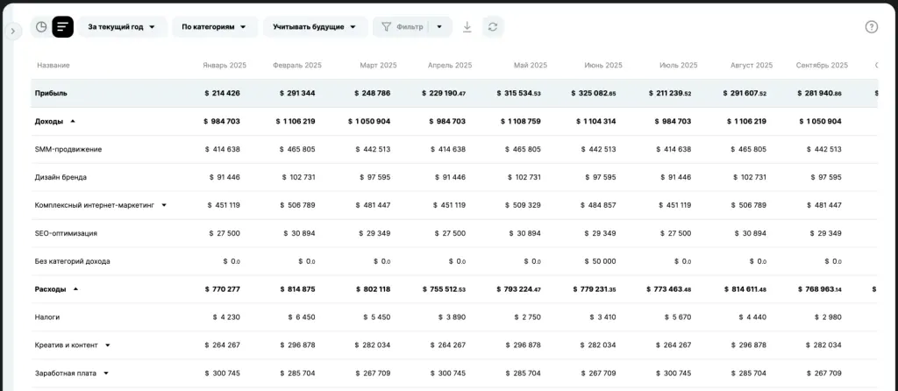Screen dimensions: 898x391
Task: Collapse the Расходы section
Action: tap(75, 289)
